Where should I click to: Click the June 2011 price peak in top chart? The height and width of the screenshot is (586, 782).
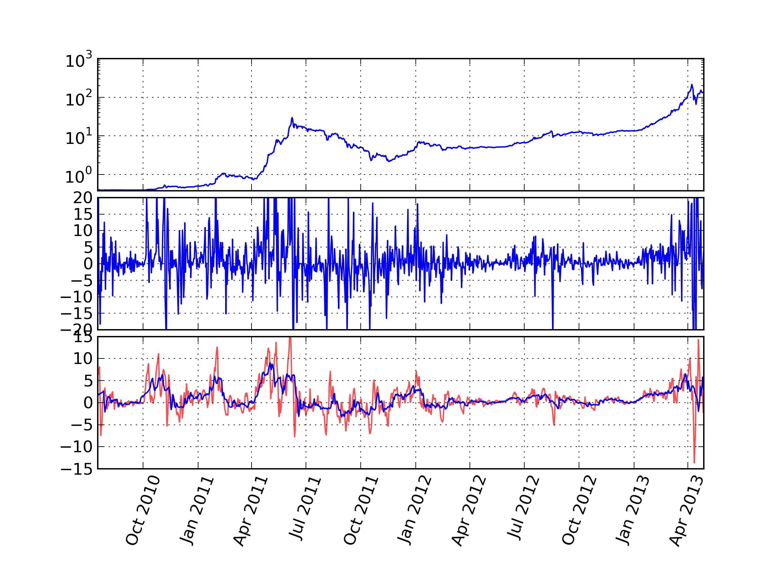[x=292, y=118]
